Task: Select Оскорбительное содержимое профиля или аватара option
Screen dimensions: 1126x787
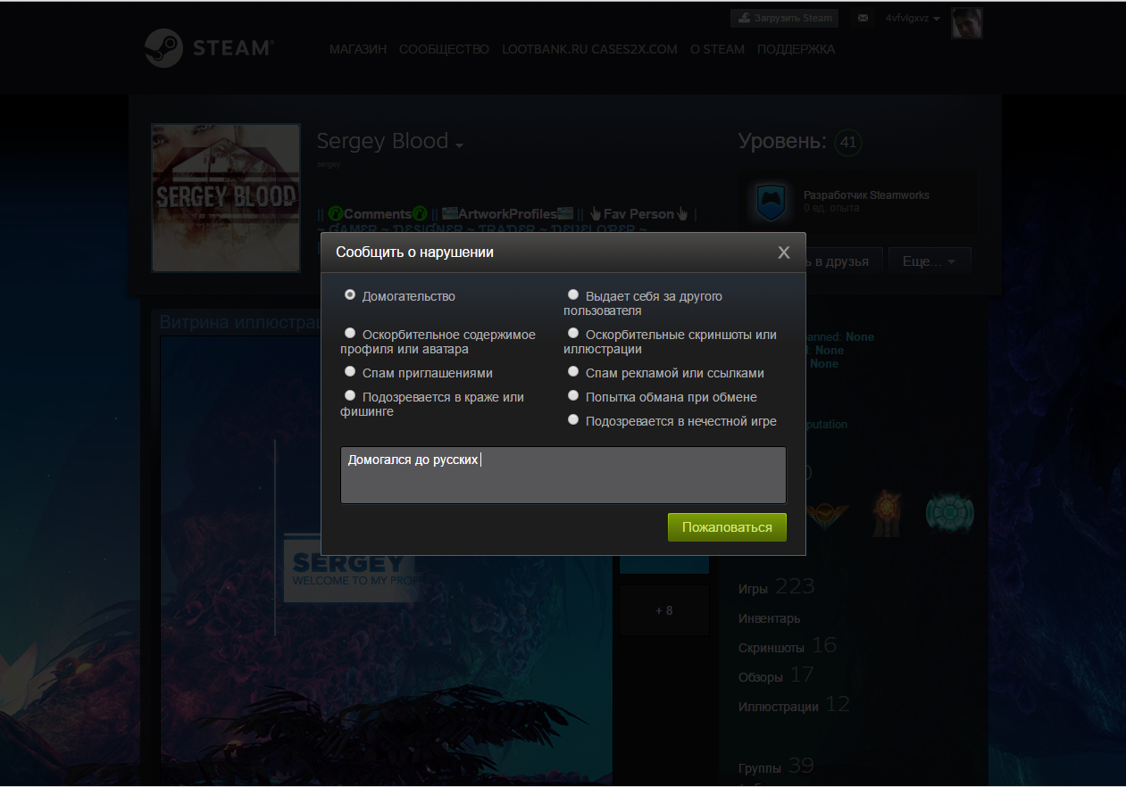Action: click(350, 333)
